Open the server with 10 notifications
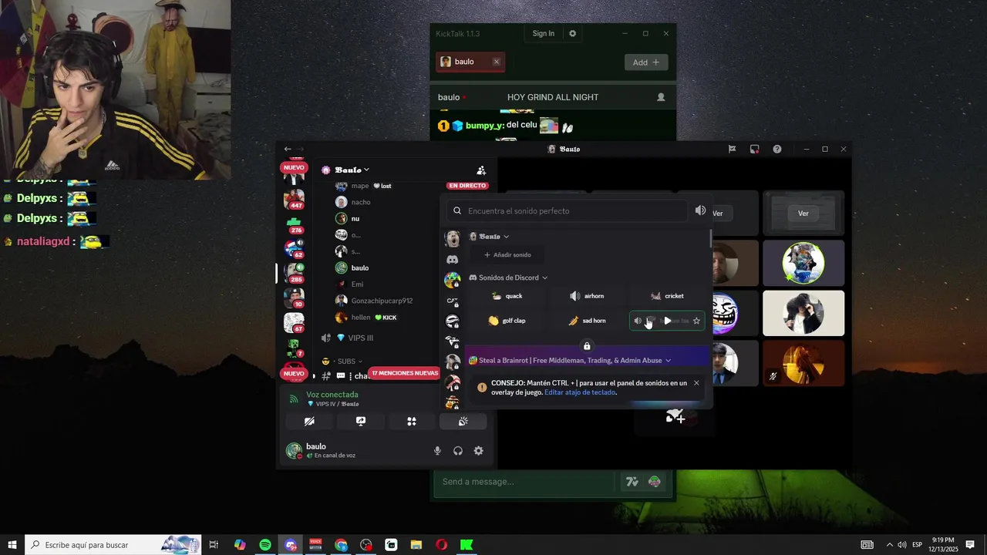The height and width of the screenshot is (555, 987). point(294,298)
